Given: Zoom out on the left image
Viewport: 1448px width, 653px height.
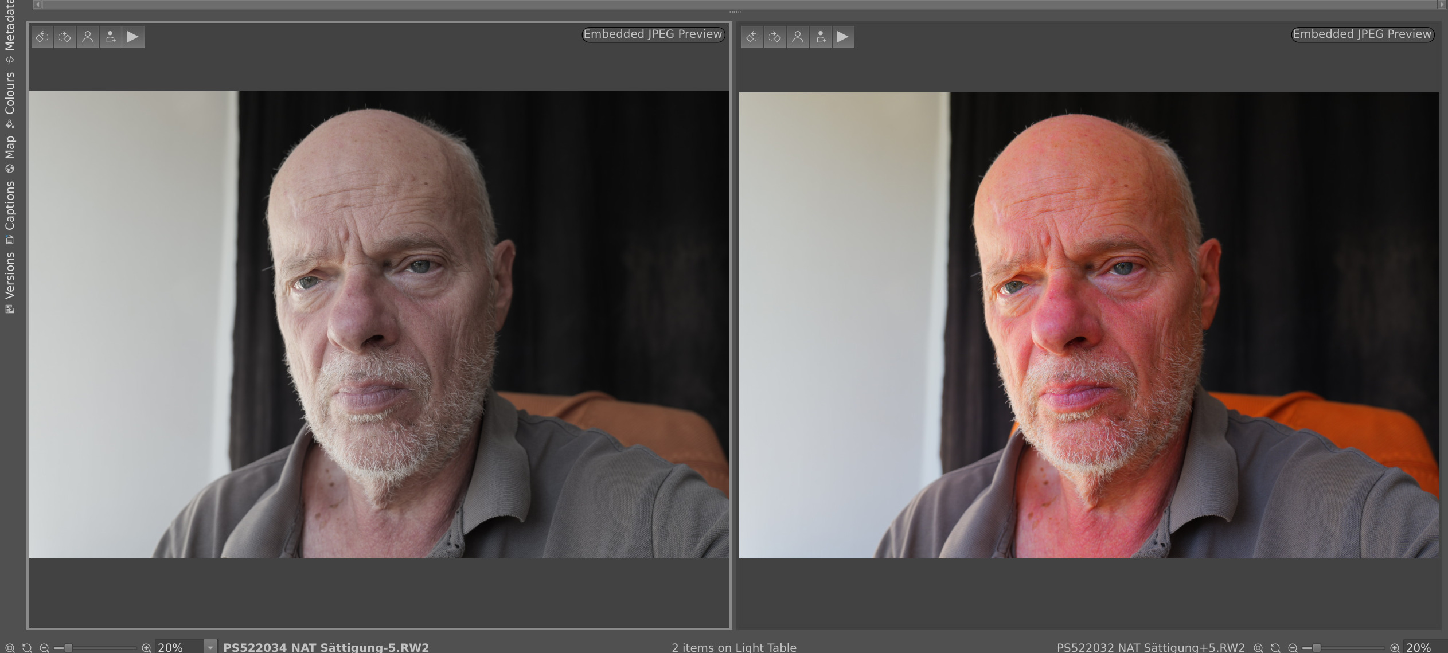Looking at the screenshot, I should (x=44, y=647).
